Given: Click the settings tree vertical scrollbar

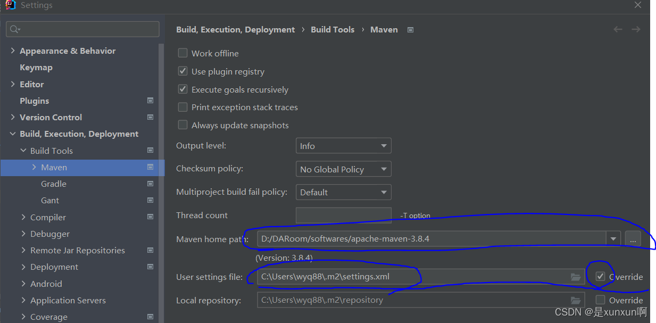Looking at the screenshot, I should [x=161, y=183].
